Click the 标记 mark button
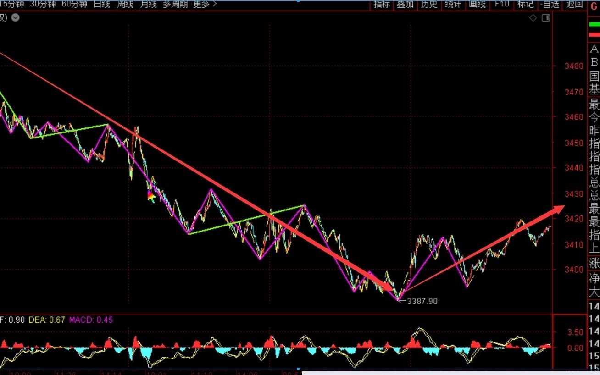600x375 pixels. click(526, 4)
